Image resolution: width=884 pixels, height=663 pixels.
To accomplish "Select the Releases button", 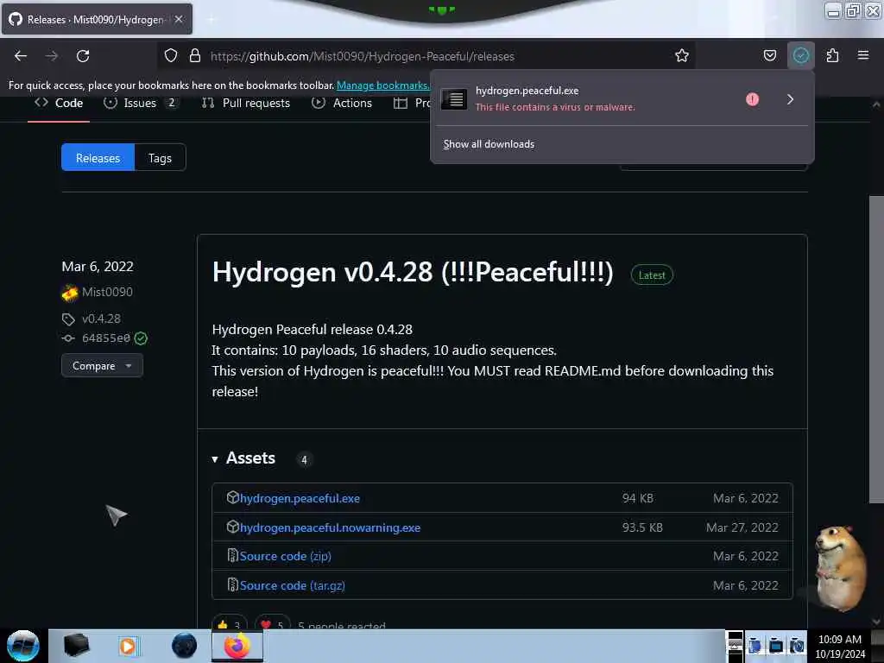I will [x=98, y=158].
